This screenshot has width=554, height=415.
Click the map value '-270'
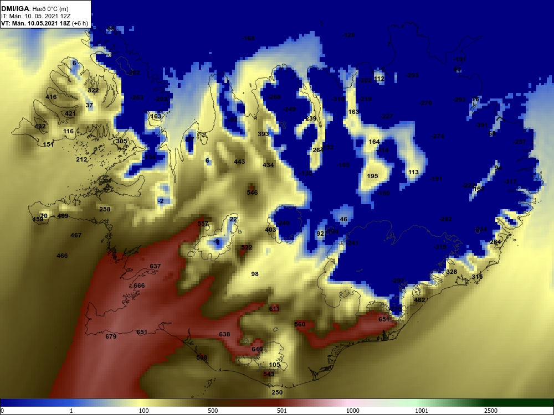point(425,103)
